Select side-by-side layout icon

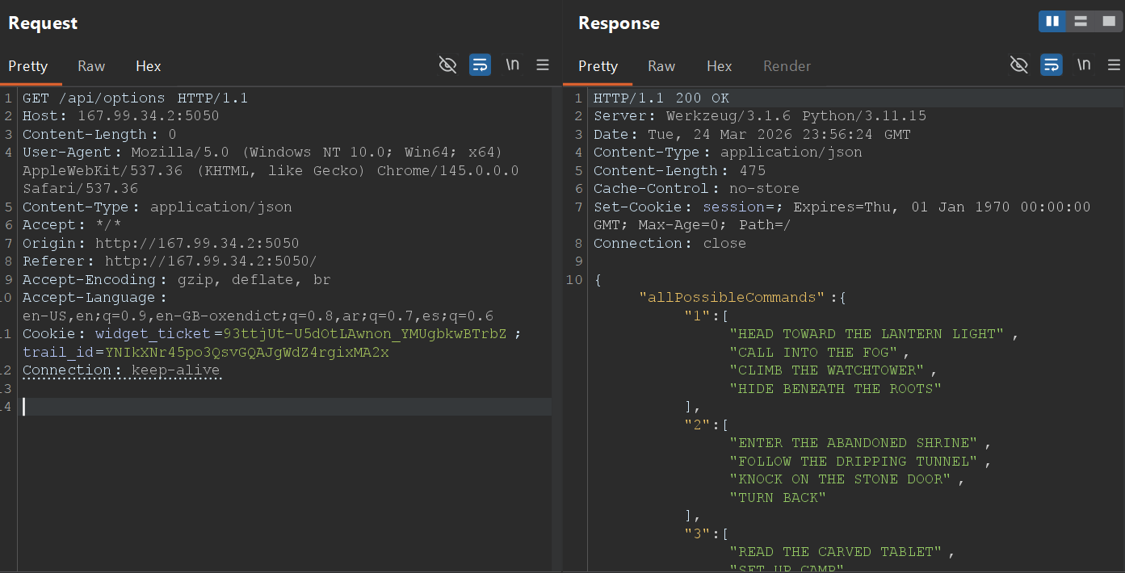pos(1052,22)
